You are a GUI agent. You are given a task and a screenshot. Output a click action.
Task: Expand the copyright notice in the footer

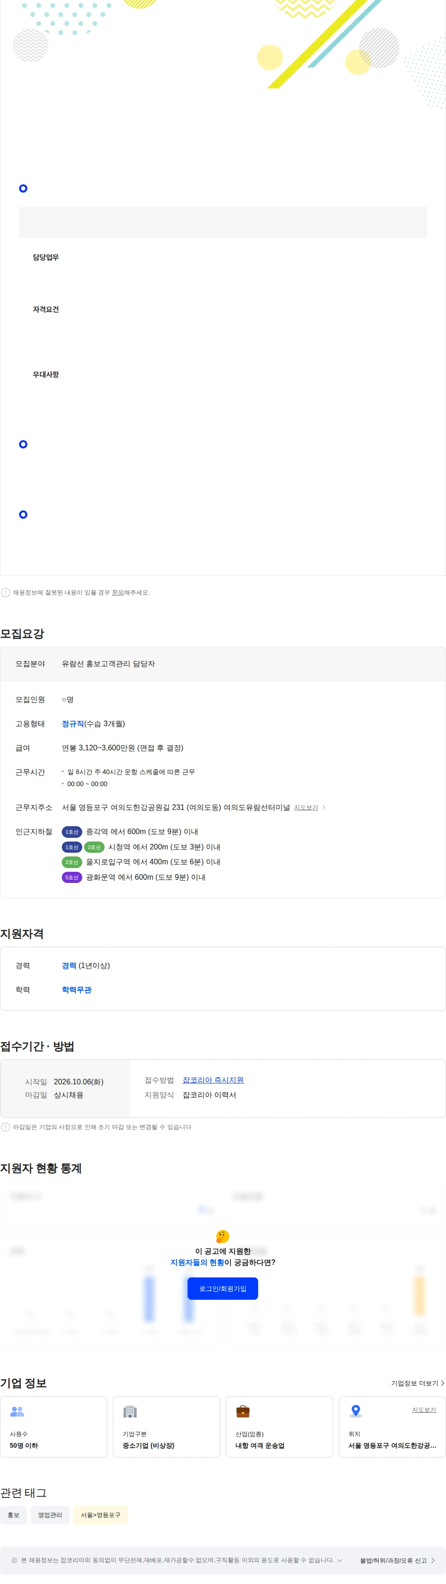(x=340, y=1560)
